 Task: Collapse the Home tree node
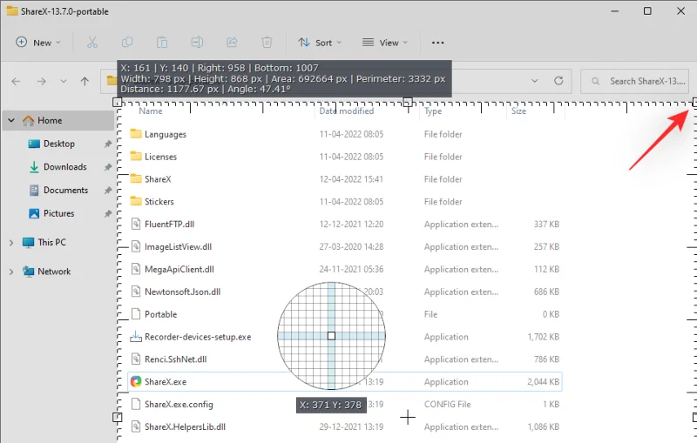pyautogui.click(x=11, y=120)
